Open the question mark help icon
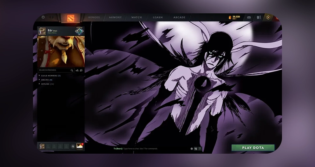315x167 pixels. 200,149
